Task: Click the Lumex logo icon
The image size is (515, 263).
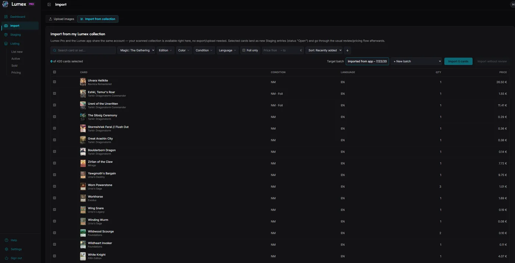Action: [x=5, y=4]
